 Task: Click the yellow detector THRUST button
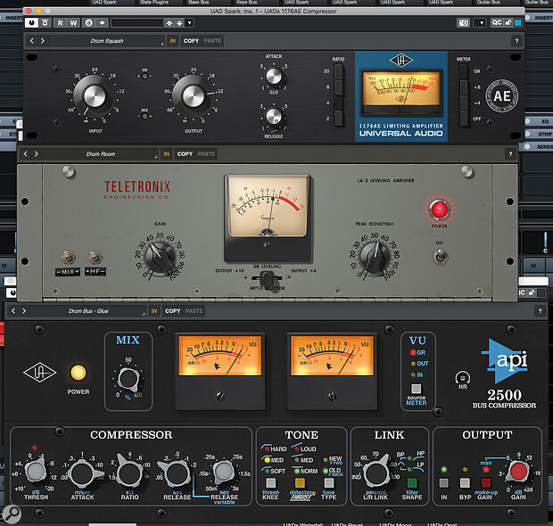click(300, 482)
